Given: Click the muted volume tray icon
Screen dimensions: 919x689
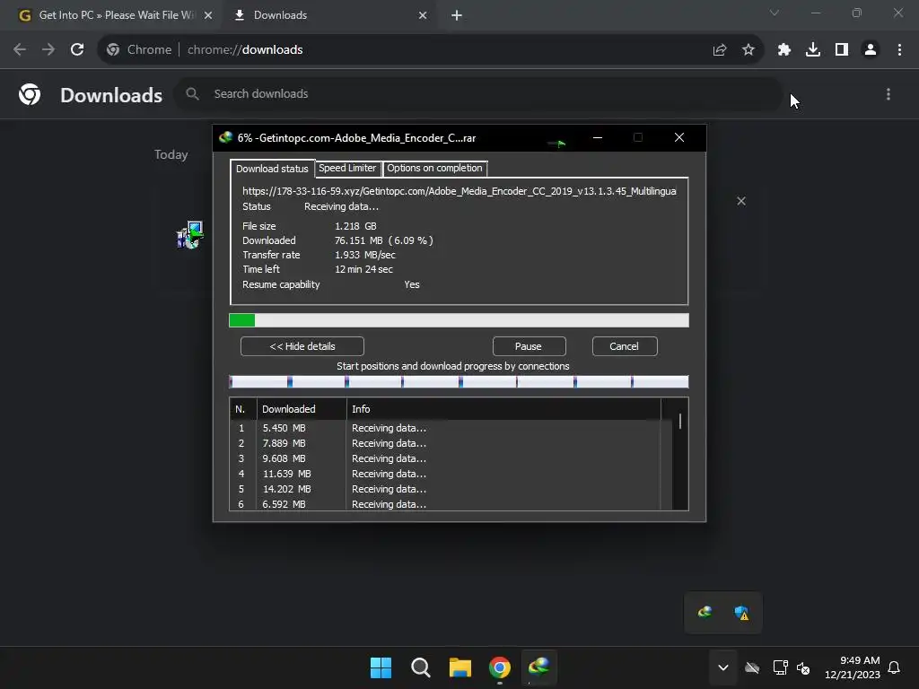Looking at the screenshot, I should [803, 667].
